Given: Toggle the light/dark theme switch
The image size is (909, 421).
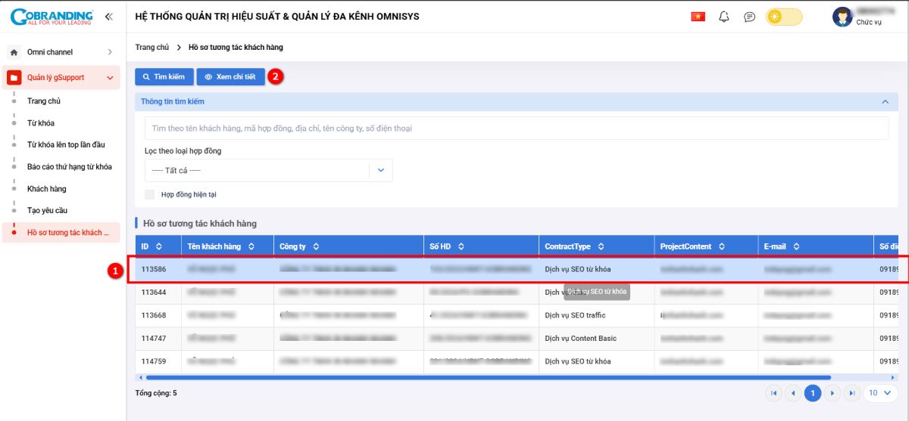Looking at the screenshot, I should [784, 17].
